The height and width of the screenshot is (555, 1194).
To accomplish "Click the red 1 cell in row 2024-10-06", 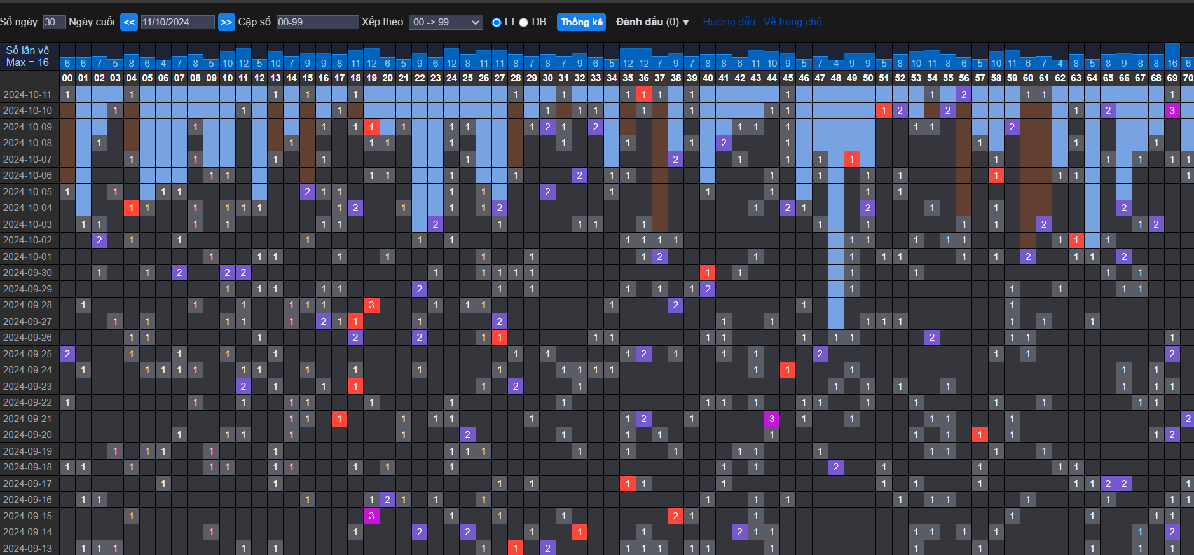I will [x=996, y=175].
